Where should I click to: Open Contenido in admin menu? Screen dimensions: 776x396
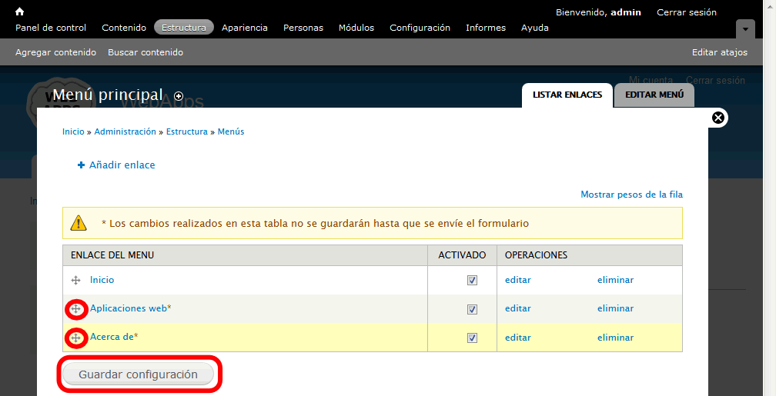(124, 28)
